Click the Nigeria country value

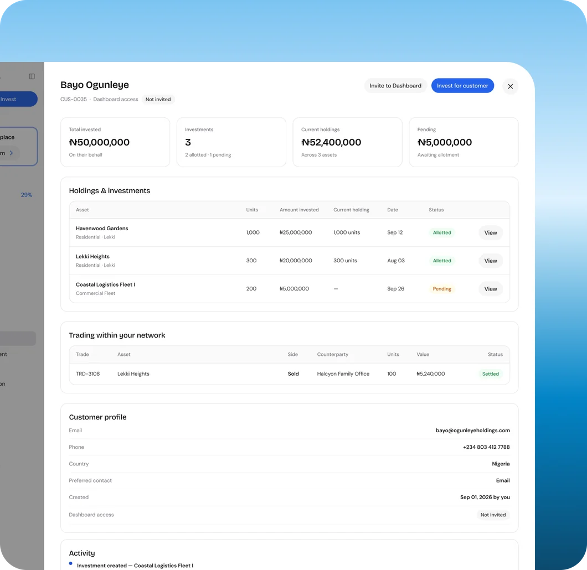[501, 464]
